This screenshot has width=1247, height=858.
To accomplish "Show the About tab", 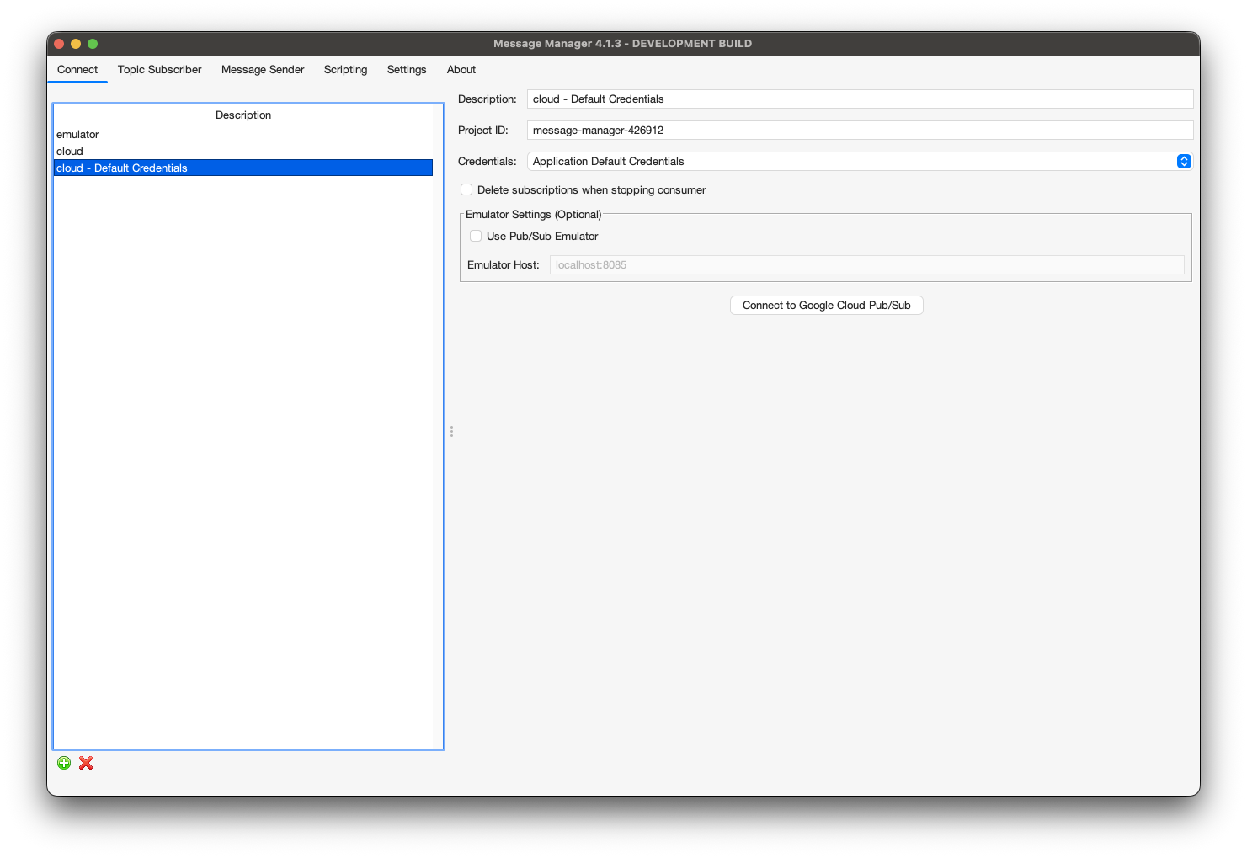I will pos(461,69).
